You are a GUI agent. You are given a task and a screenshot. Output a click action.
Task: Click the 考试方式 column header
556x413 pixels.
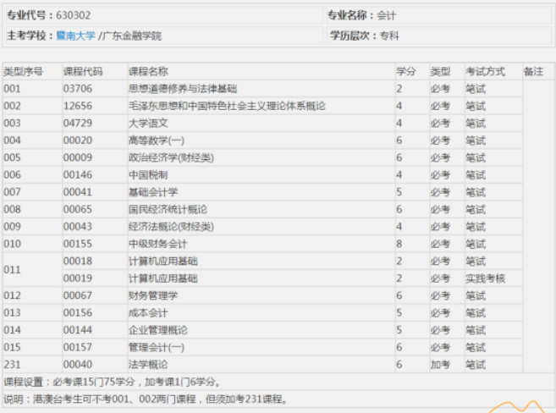point(486,72)
